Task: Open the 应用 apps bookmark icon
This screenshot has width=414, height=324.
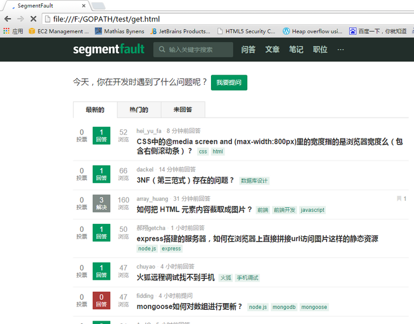Action: tap(13, 31)
